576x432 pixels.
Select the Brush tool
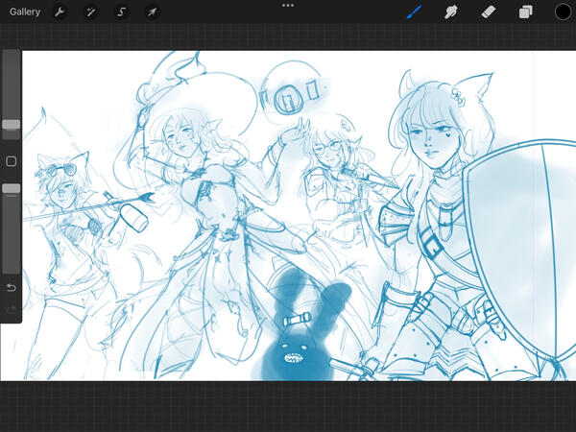(x=414, y=12)
